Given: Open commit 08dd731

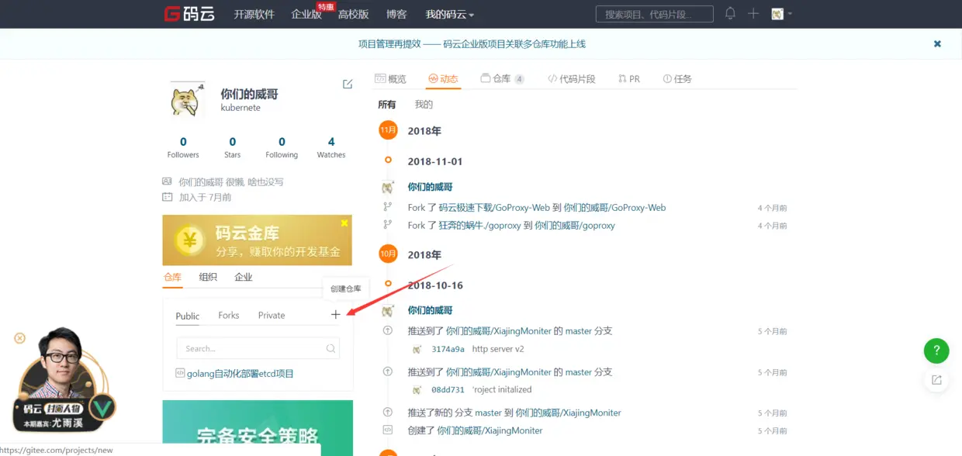Looking at the screenshot, I should (x=448, y=389).
